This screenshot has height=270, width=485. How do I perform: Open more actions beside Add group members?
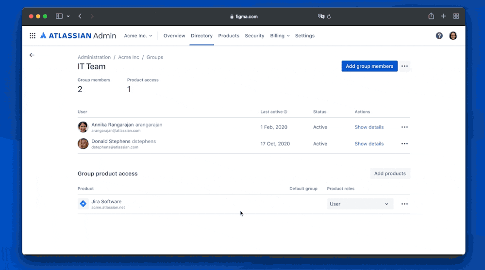(x=404, y=66)
